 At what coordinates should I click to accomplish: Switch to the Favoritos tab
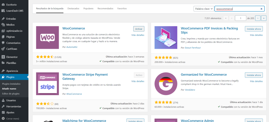coord(122,8)
